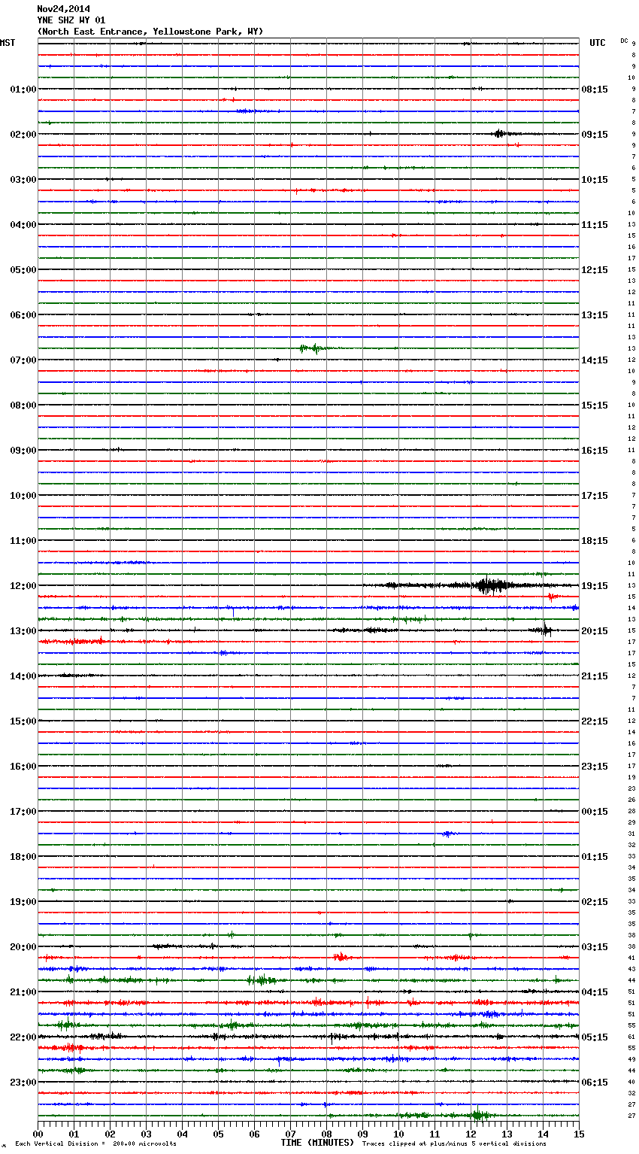Select the 13:00 MST time label
The image size is (639, 1154).
[x=23, y=631]
